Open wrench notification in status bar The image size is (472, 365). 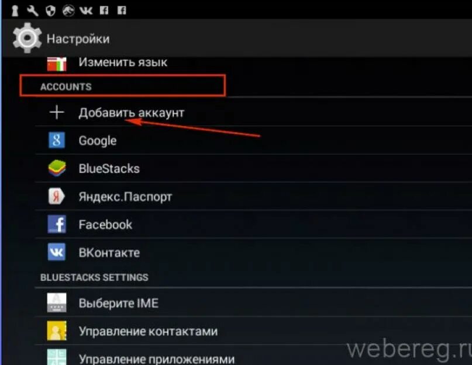pos(33,11)
